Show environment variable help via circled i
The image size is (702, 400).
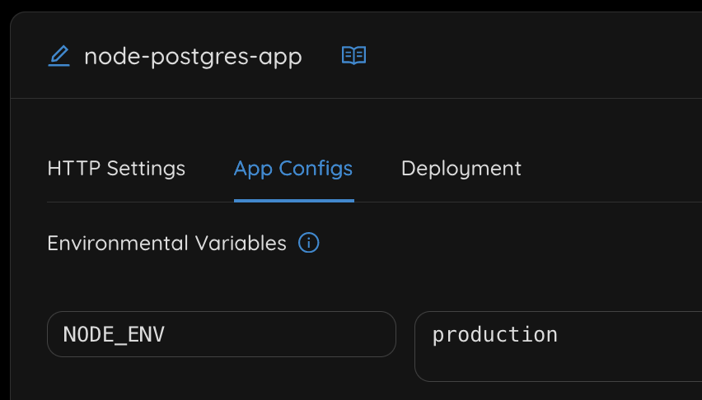click(x=308, y=244)
